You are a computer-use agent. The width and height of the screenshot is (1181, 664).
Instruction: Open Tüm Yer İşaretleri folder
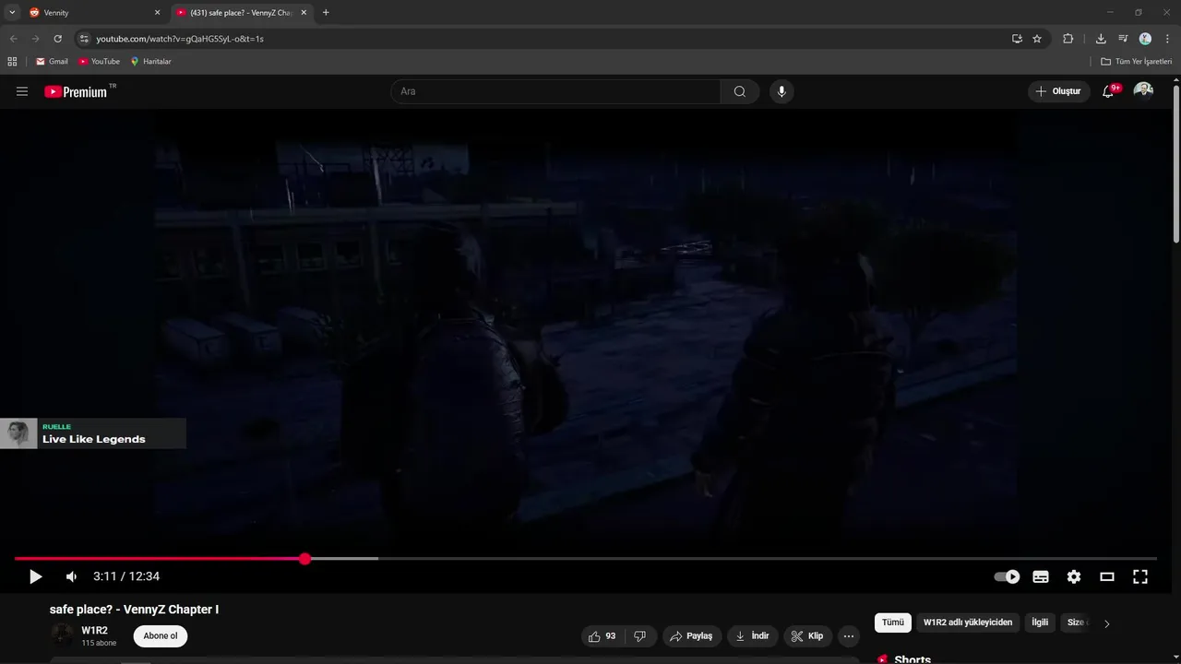coord(1137,62)
